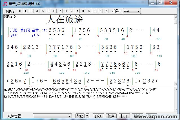Select track 9 button
This screenshot has width=180, height=120.
click(x=72, y=11)
